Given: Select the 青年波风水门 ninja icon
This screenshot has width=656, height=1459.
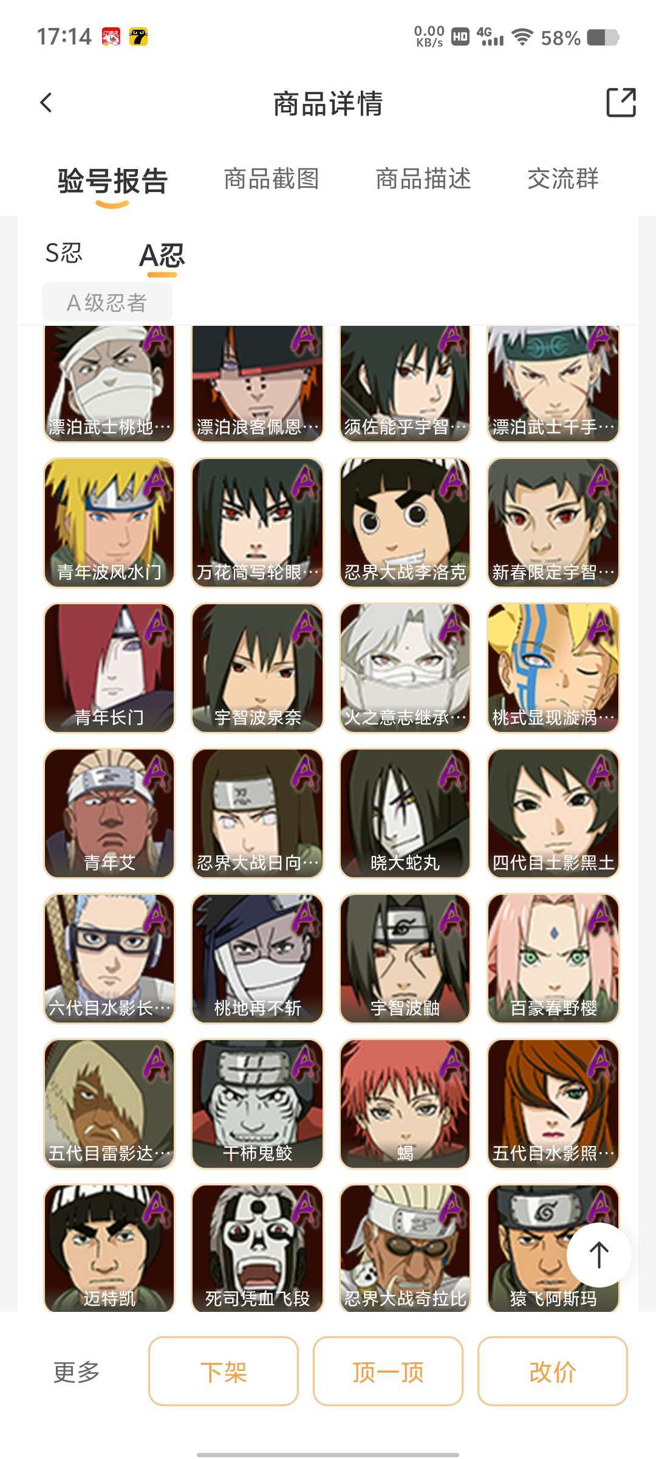Looking at the screenshot, I should [109, 523].
